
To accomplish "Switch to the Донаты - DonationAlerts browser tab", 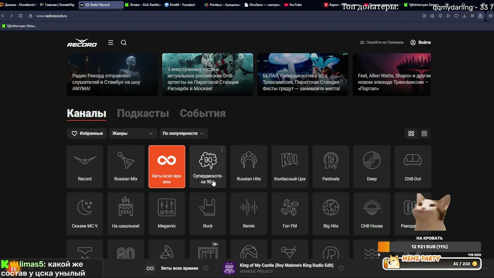I will click(x=19, y=5).
